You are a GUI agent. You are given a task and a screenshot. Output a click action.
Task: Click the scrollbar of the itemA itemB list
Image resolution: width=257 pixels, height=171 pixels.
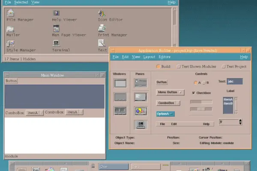[236, 106]
